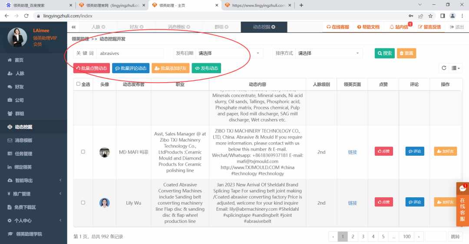Click the table refresh icon
Image resolution: width=469 pixels, height=244 pixels.
[x=444, y=68]
